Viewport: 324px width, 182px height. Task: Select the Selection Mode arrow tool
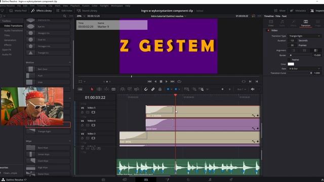tap(92, 89)
